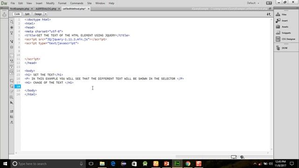Click the code editor scroll-down arrow

coord(271,149)
